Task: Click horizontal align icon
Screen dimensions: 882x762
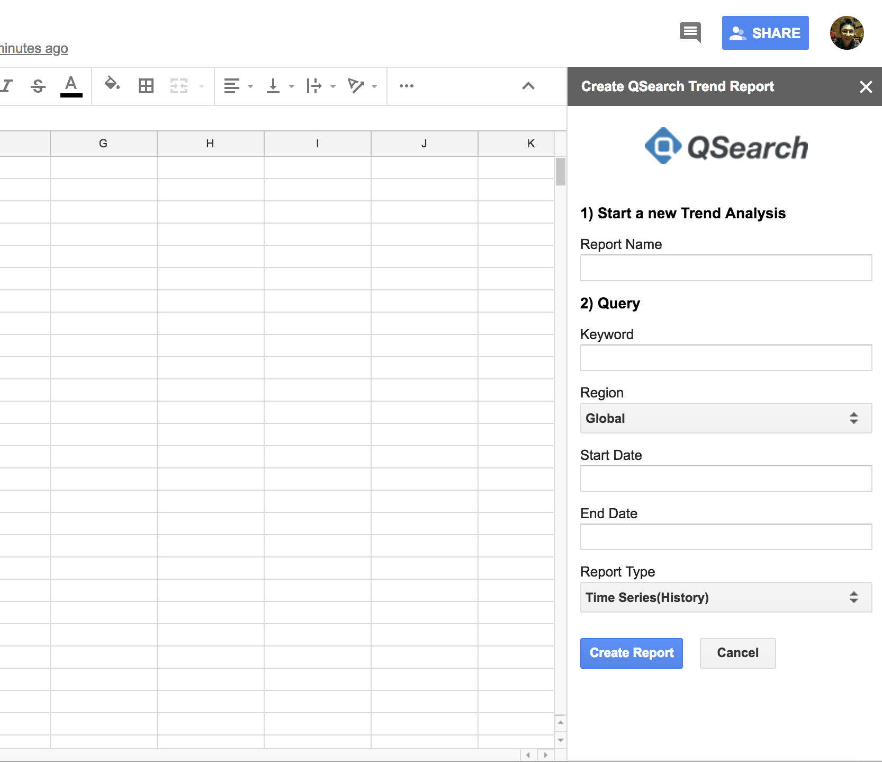Action: tap(232, 86)
